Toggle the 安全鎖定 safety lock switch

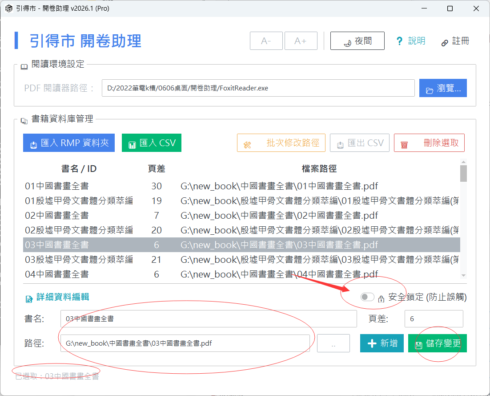tap(367, 297)
